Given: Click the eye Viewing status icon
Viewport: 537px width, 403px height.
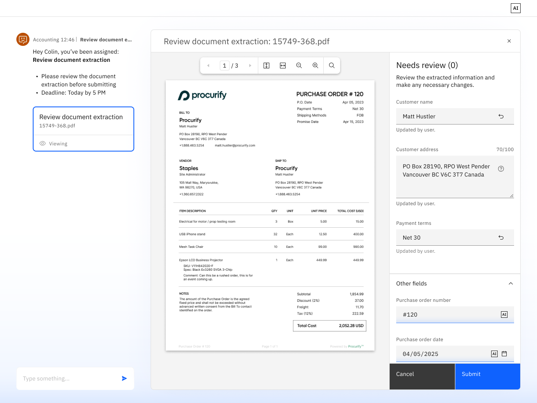Looking at the screenshot, I should (x=43, y=144).
